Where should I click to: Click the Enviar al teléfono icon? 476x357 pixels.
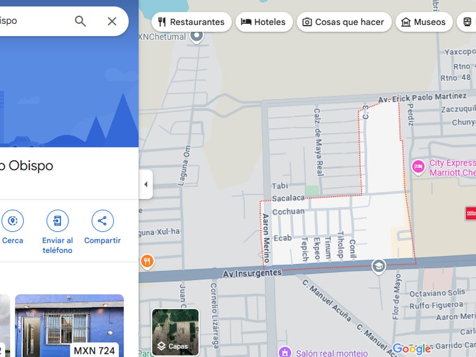click(x=57, y=220)
